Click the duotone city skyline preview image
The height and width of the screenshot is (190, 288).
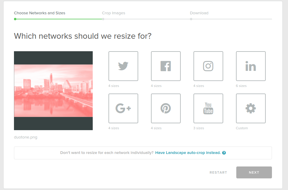(53, 91)
